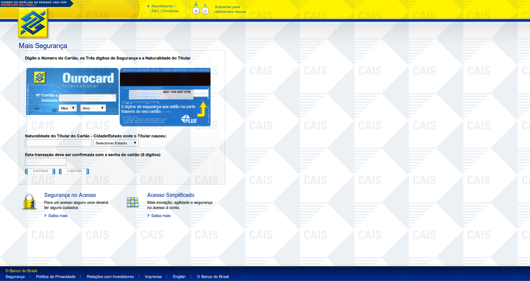Decrease font size with minus button
The height and width of the screenshot is (281, 530).
click(x=205, y=11)
